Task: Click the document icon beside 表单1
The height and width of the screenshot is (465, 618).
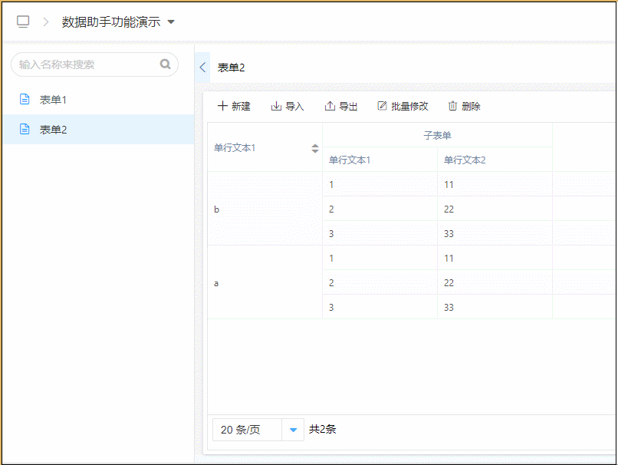Action: 25,100
